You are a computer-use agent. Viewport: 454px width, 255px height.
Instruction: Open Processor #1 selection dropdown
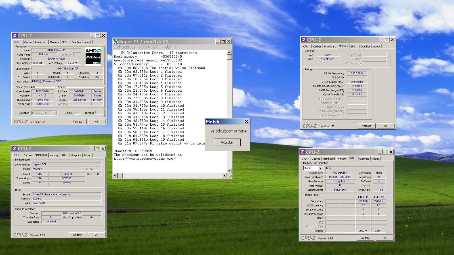(54, 113)
